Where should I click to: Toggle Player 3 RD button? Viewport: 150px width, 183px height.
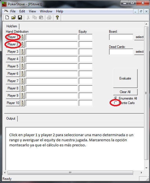[x=22, y=52]
